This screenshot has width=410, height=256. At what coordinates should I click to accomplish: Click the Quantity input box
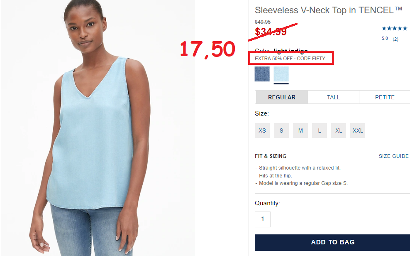(263, 219)
